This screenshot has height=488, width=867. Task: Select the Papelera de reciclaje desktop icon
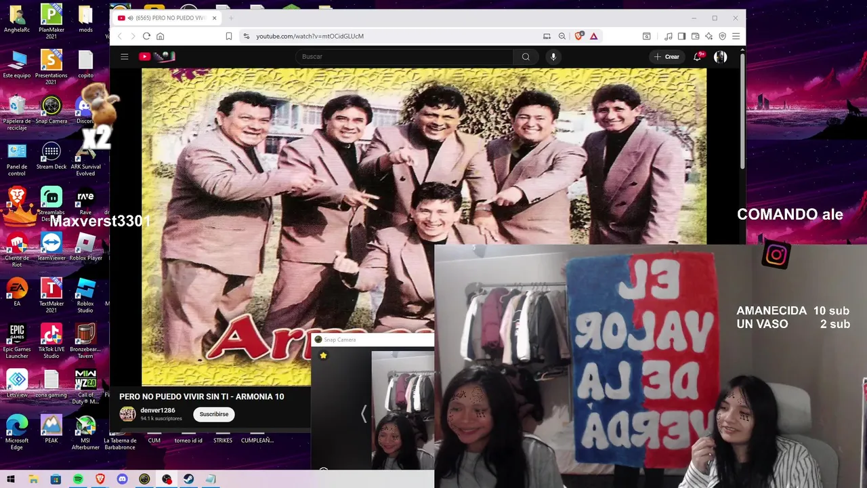(x=17, y=113)
